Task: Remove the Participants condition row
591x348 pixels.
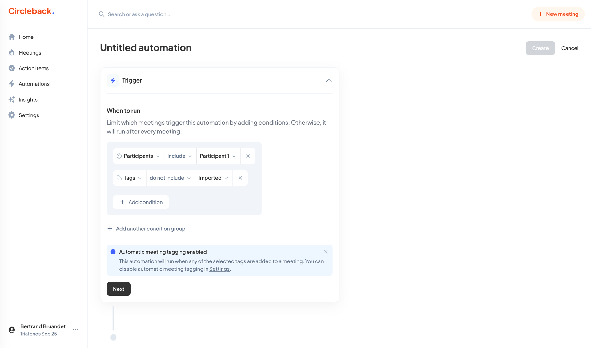Action: (x=248, y=156)
